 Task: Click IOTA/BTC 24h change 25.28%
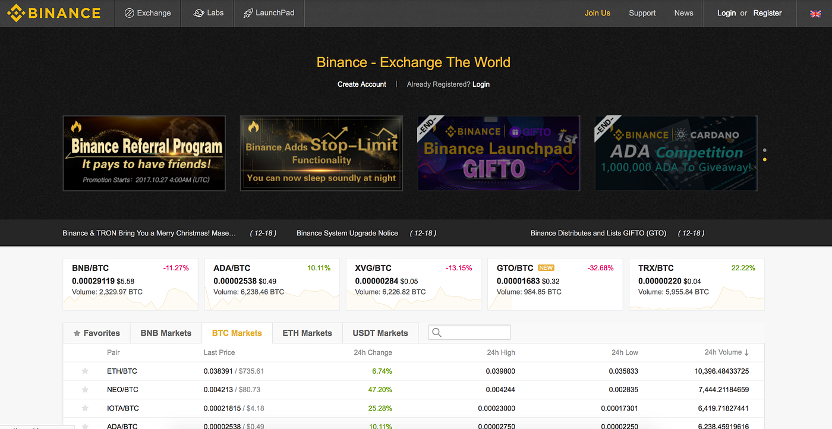pos(381,408)
